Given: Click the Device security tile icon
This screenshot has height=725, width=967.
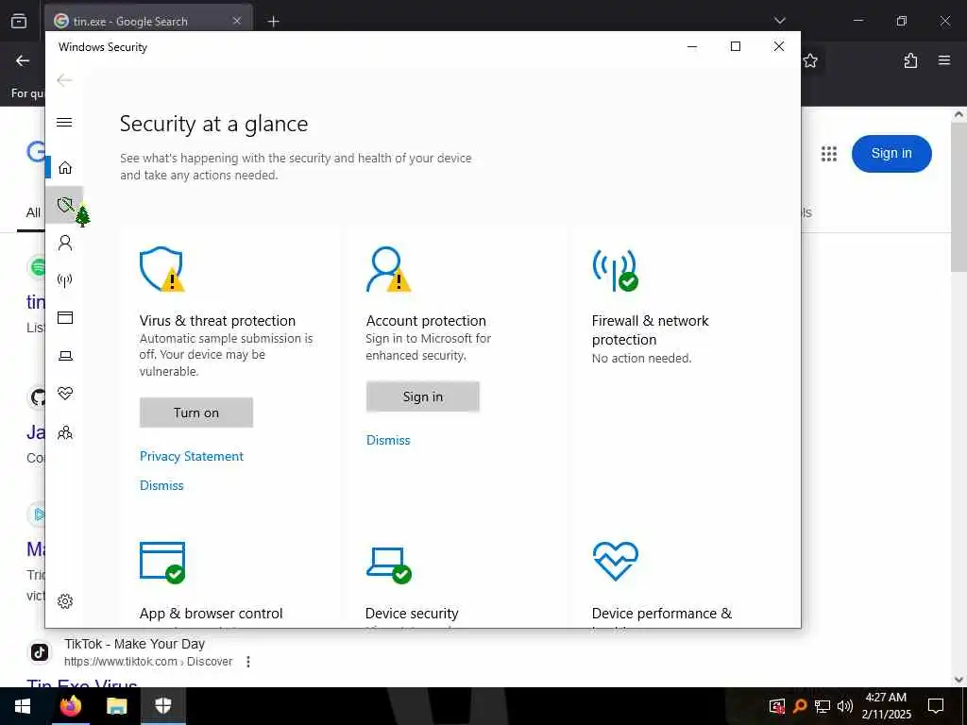Looking at the screenshot, I should [388, 565].
